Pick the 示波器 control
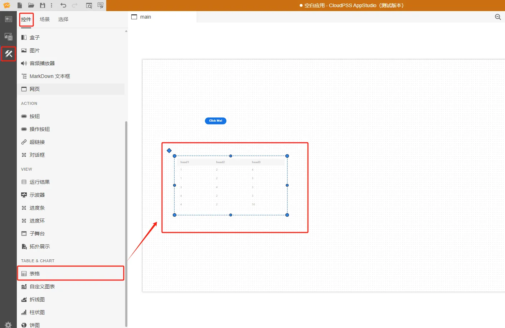 coord(71,195)
